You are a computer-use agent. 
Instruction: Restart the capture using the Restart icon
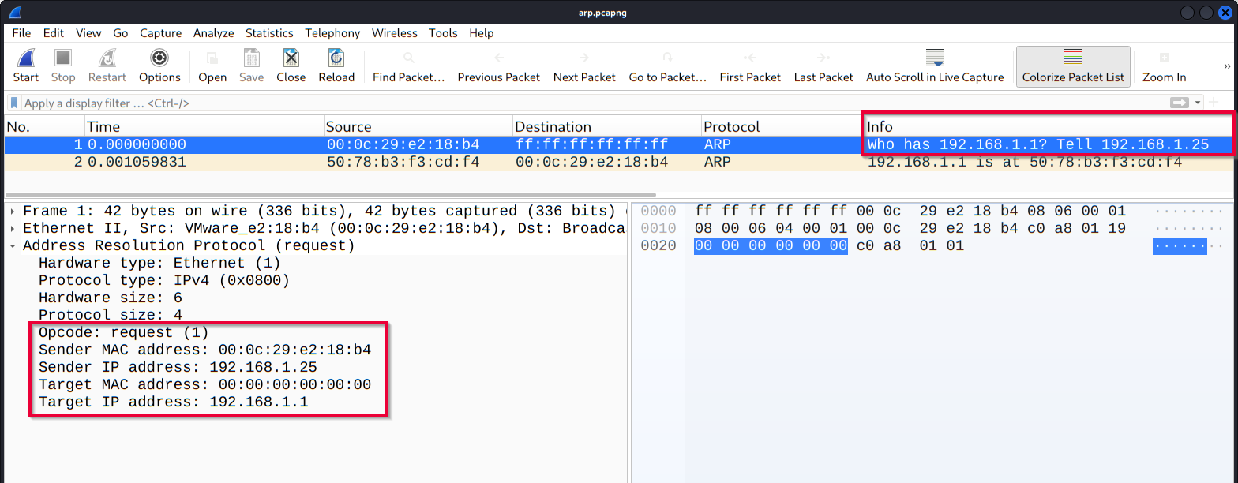pos(107,58)
